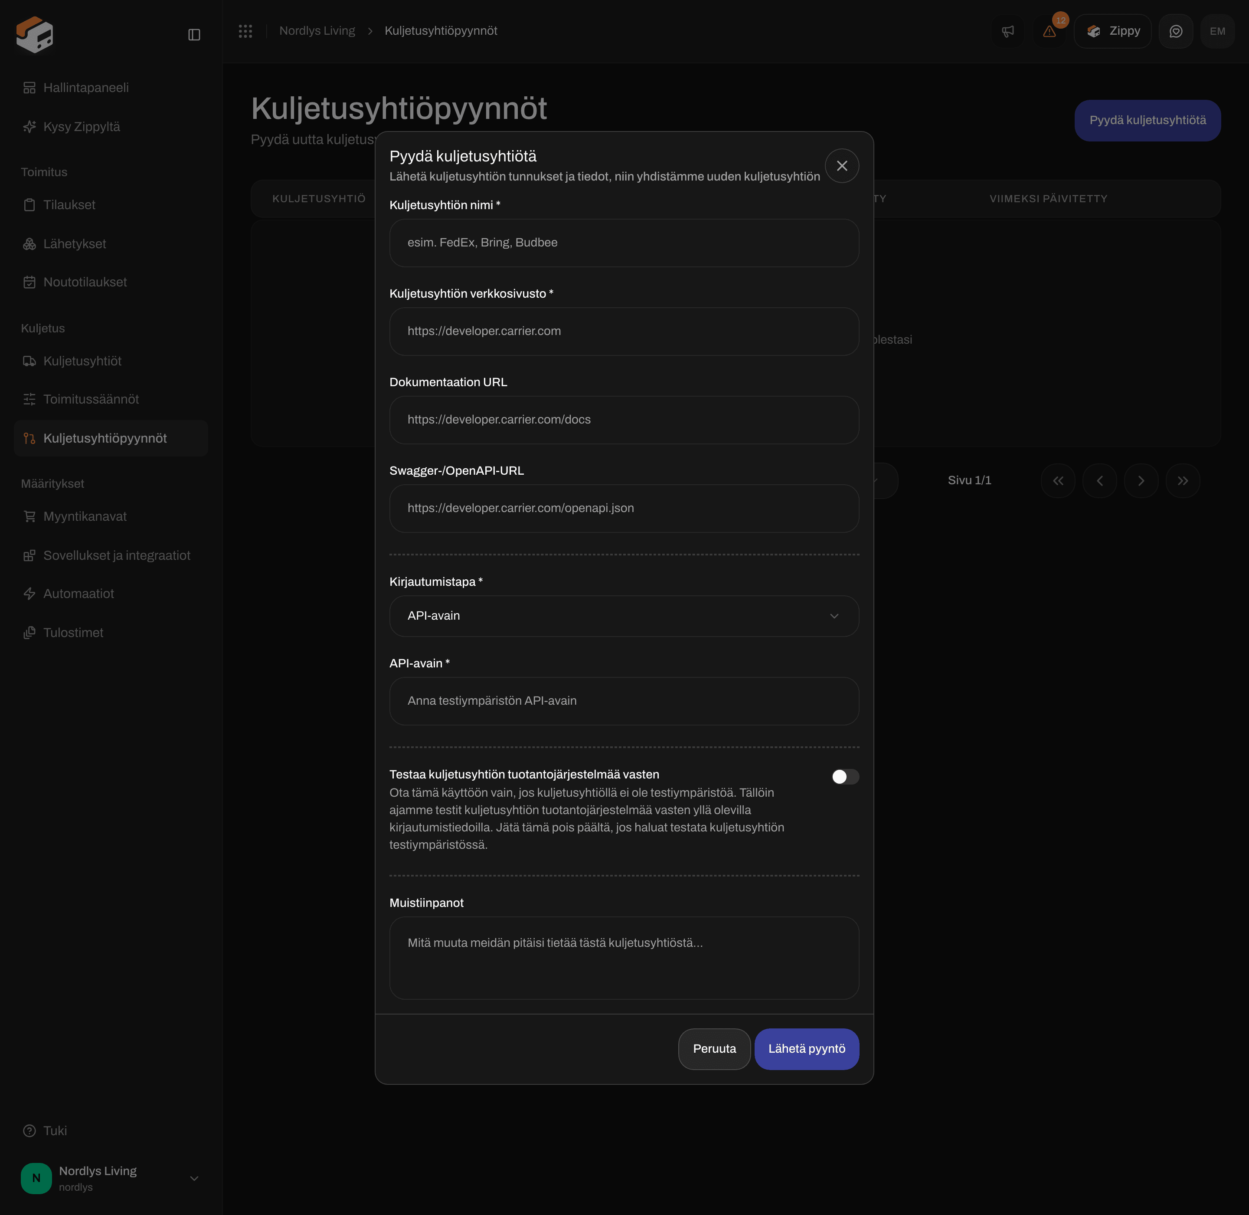Focus the Muistiinpanot notes text area
The width and height of the screenshot is (1249, 1215).
[624, 958]
